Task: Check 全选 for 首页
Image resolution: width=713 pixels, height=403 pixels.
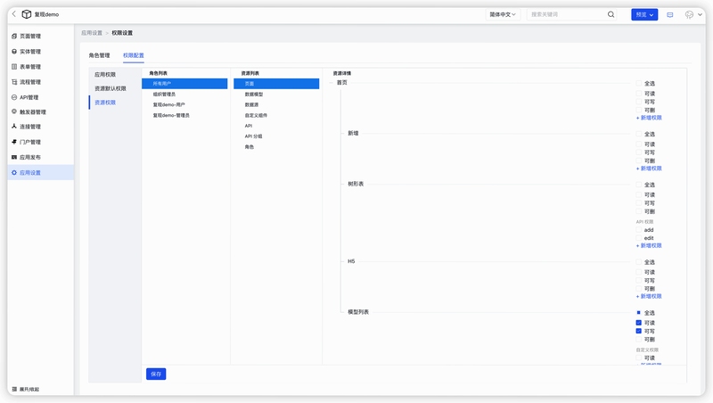Action: point(638,83)
